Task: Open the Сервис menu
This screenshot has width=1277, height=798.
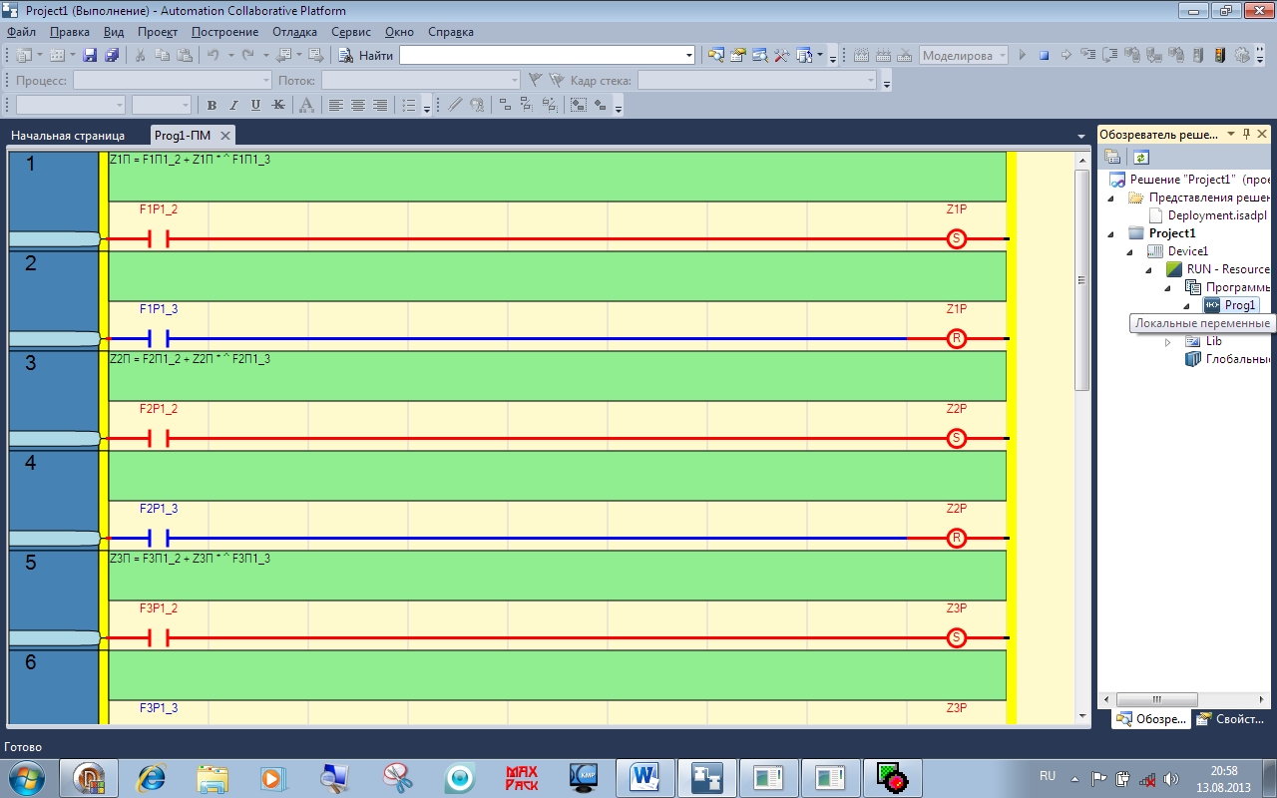Action: click(350, 32)
